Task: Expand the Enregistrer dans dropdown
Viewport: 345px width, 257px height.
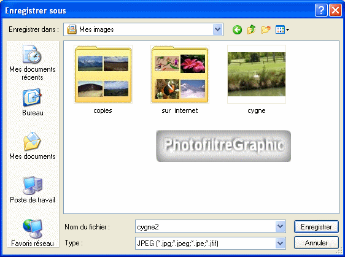Action: click(217, 29)
